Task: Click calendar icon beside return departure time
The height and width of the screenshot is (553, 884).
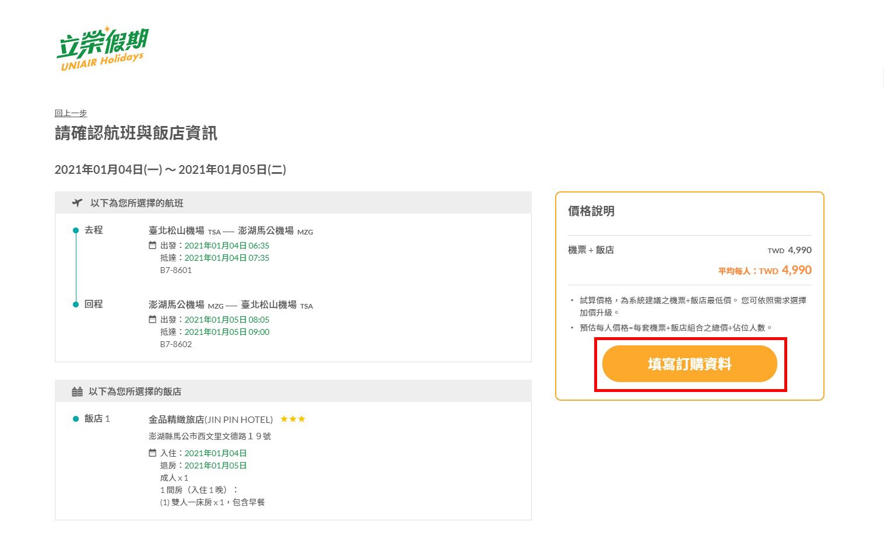Action: (153, 320)
